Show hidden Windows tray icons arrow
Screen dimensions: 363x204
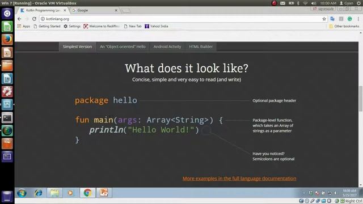(304, 193)
